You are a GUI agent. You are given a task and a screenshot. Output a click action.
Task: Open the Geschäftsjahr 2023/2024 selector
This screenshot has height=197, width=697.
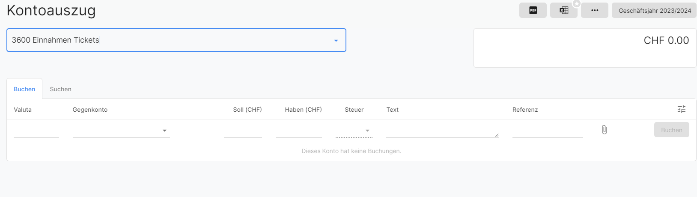point(654,11)
